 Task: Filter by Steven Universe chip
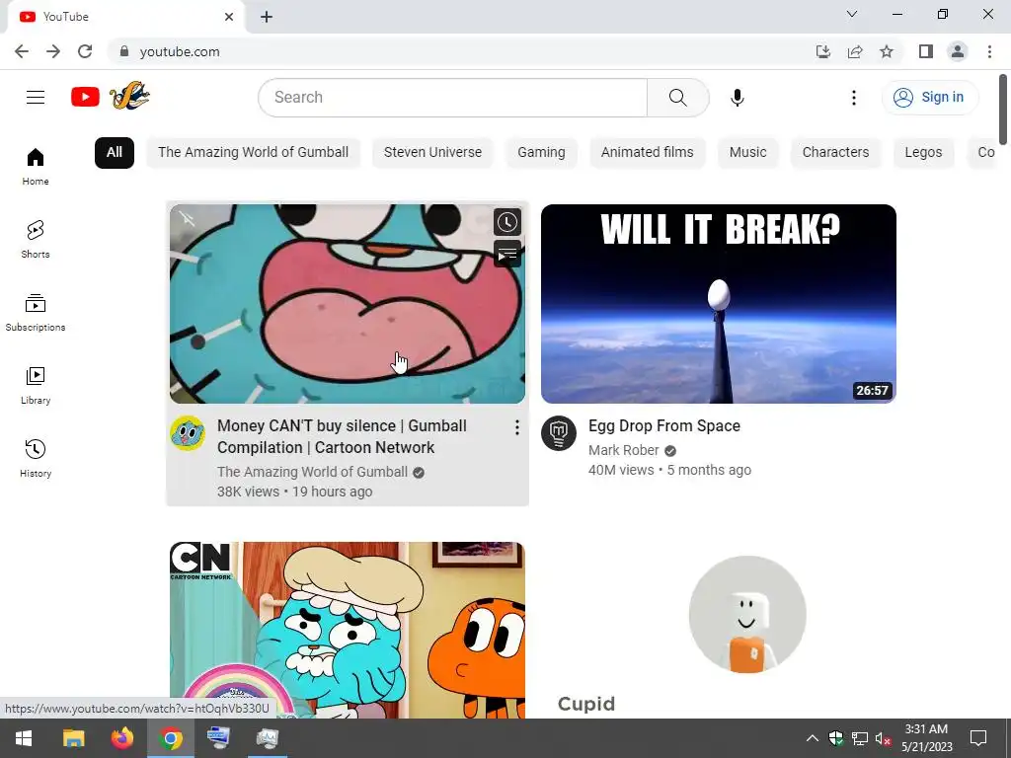click(x=432, y=153)
